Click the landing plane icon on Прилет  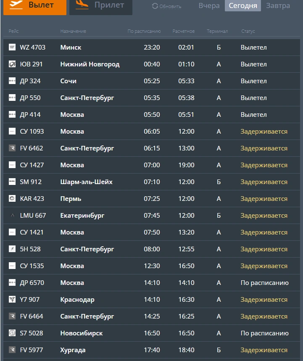[82, 5]
